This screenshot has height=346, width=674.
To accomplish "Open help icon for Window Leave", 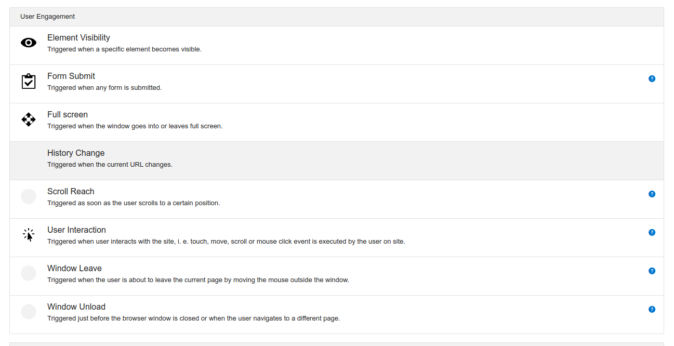I will [x=652, y=271].
